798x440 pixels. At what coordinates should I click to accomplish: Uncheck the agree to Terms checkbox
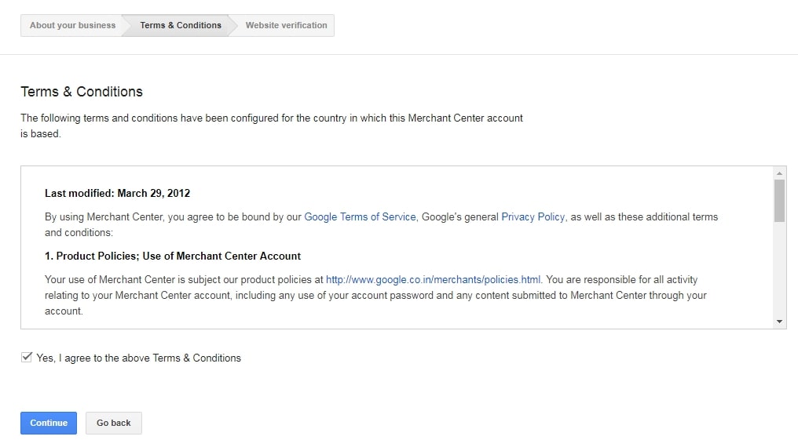[27, 358]
